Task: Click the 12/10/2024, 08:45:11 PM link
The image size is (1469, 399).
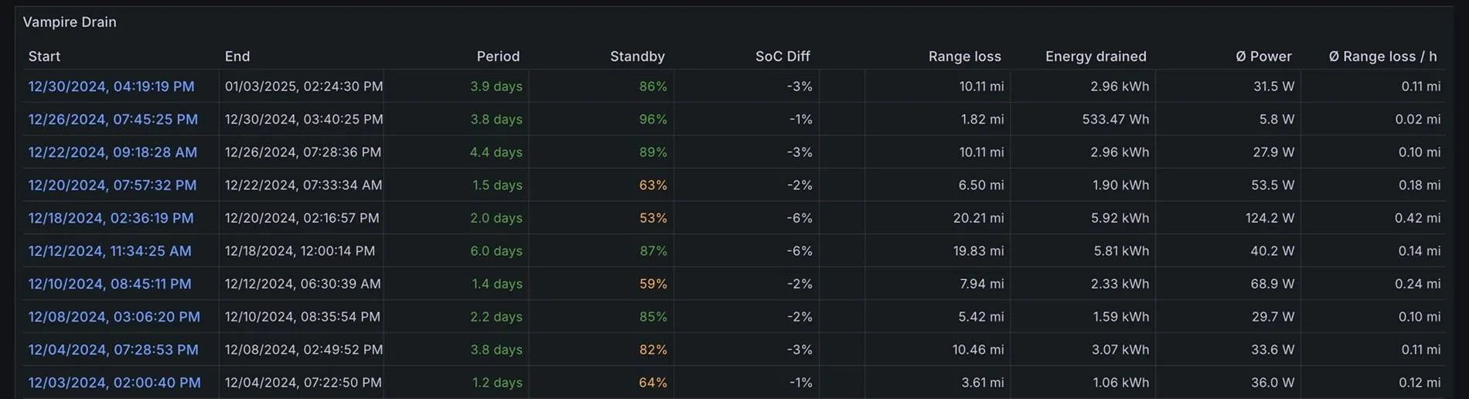Action: point(110,284)
